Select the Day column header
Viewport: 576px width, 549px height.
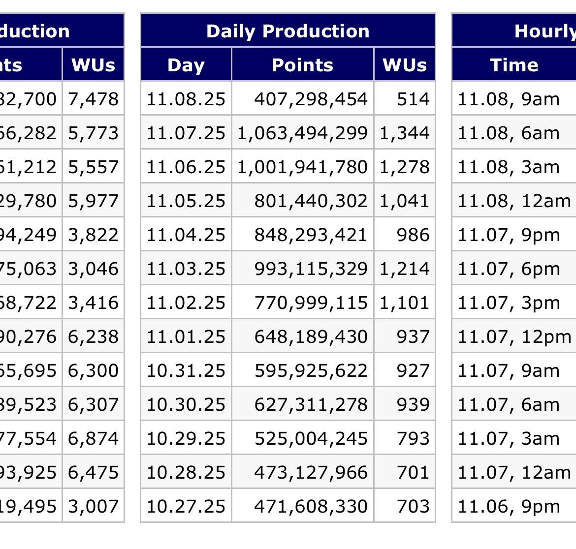point(186,65)
